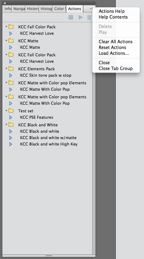Click the Stop action square button
The height and width of the screenshot is (259, 144).
71,17
